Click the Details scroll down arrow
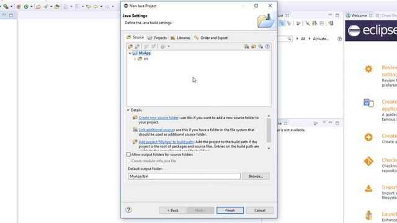This screenshot has width=397, height=223. 269,148
